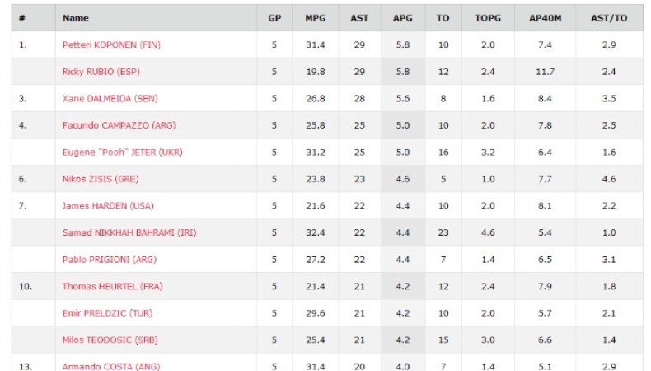651x371 pixels.
Task: Open Nikos ZISIS (GRE) player page
Action: (101, 179)
